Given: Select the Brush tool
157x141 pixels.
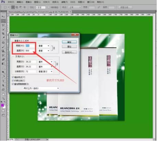Looking at the screenshot, I should pyautogui.click(x=3, y=47).
